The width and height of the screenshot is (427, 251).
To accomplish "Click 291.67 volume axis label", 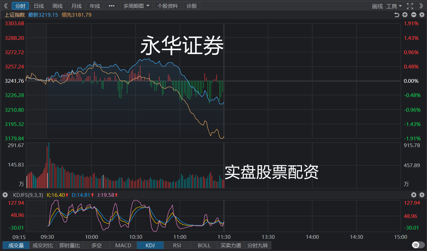I will [16, 145].
